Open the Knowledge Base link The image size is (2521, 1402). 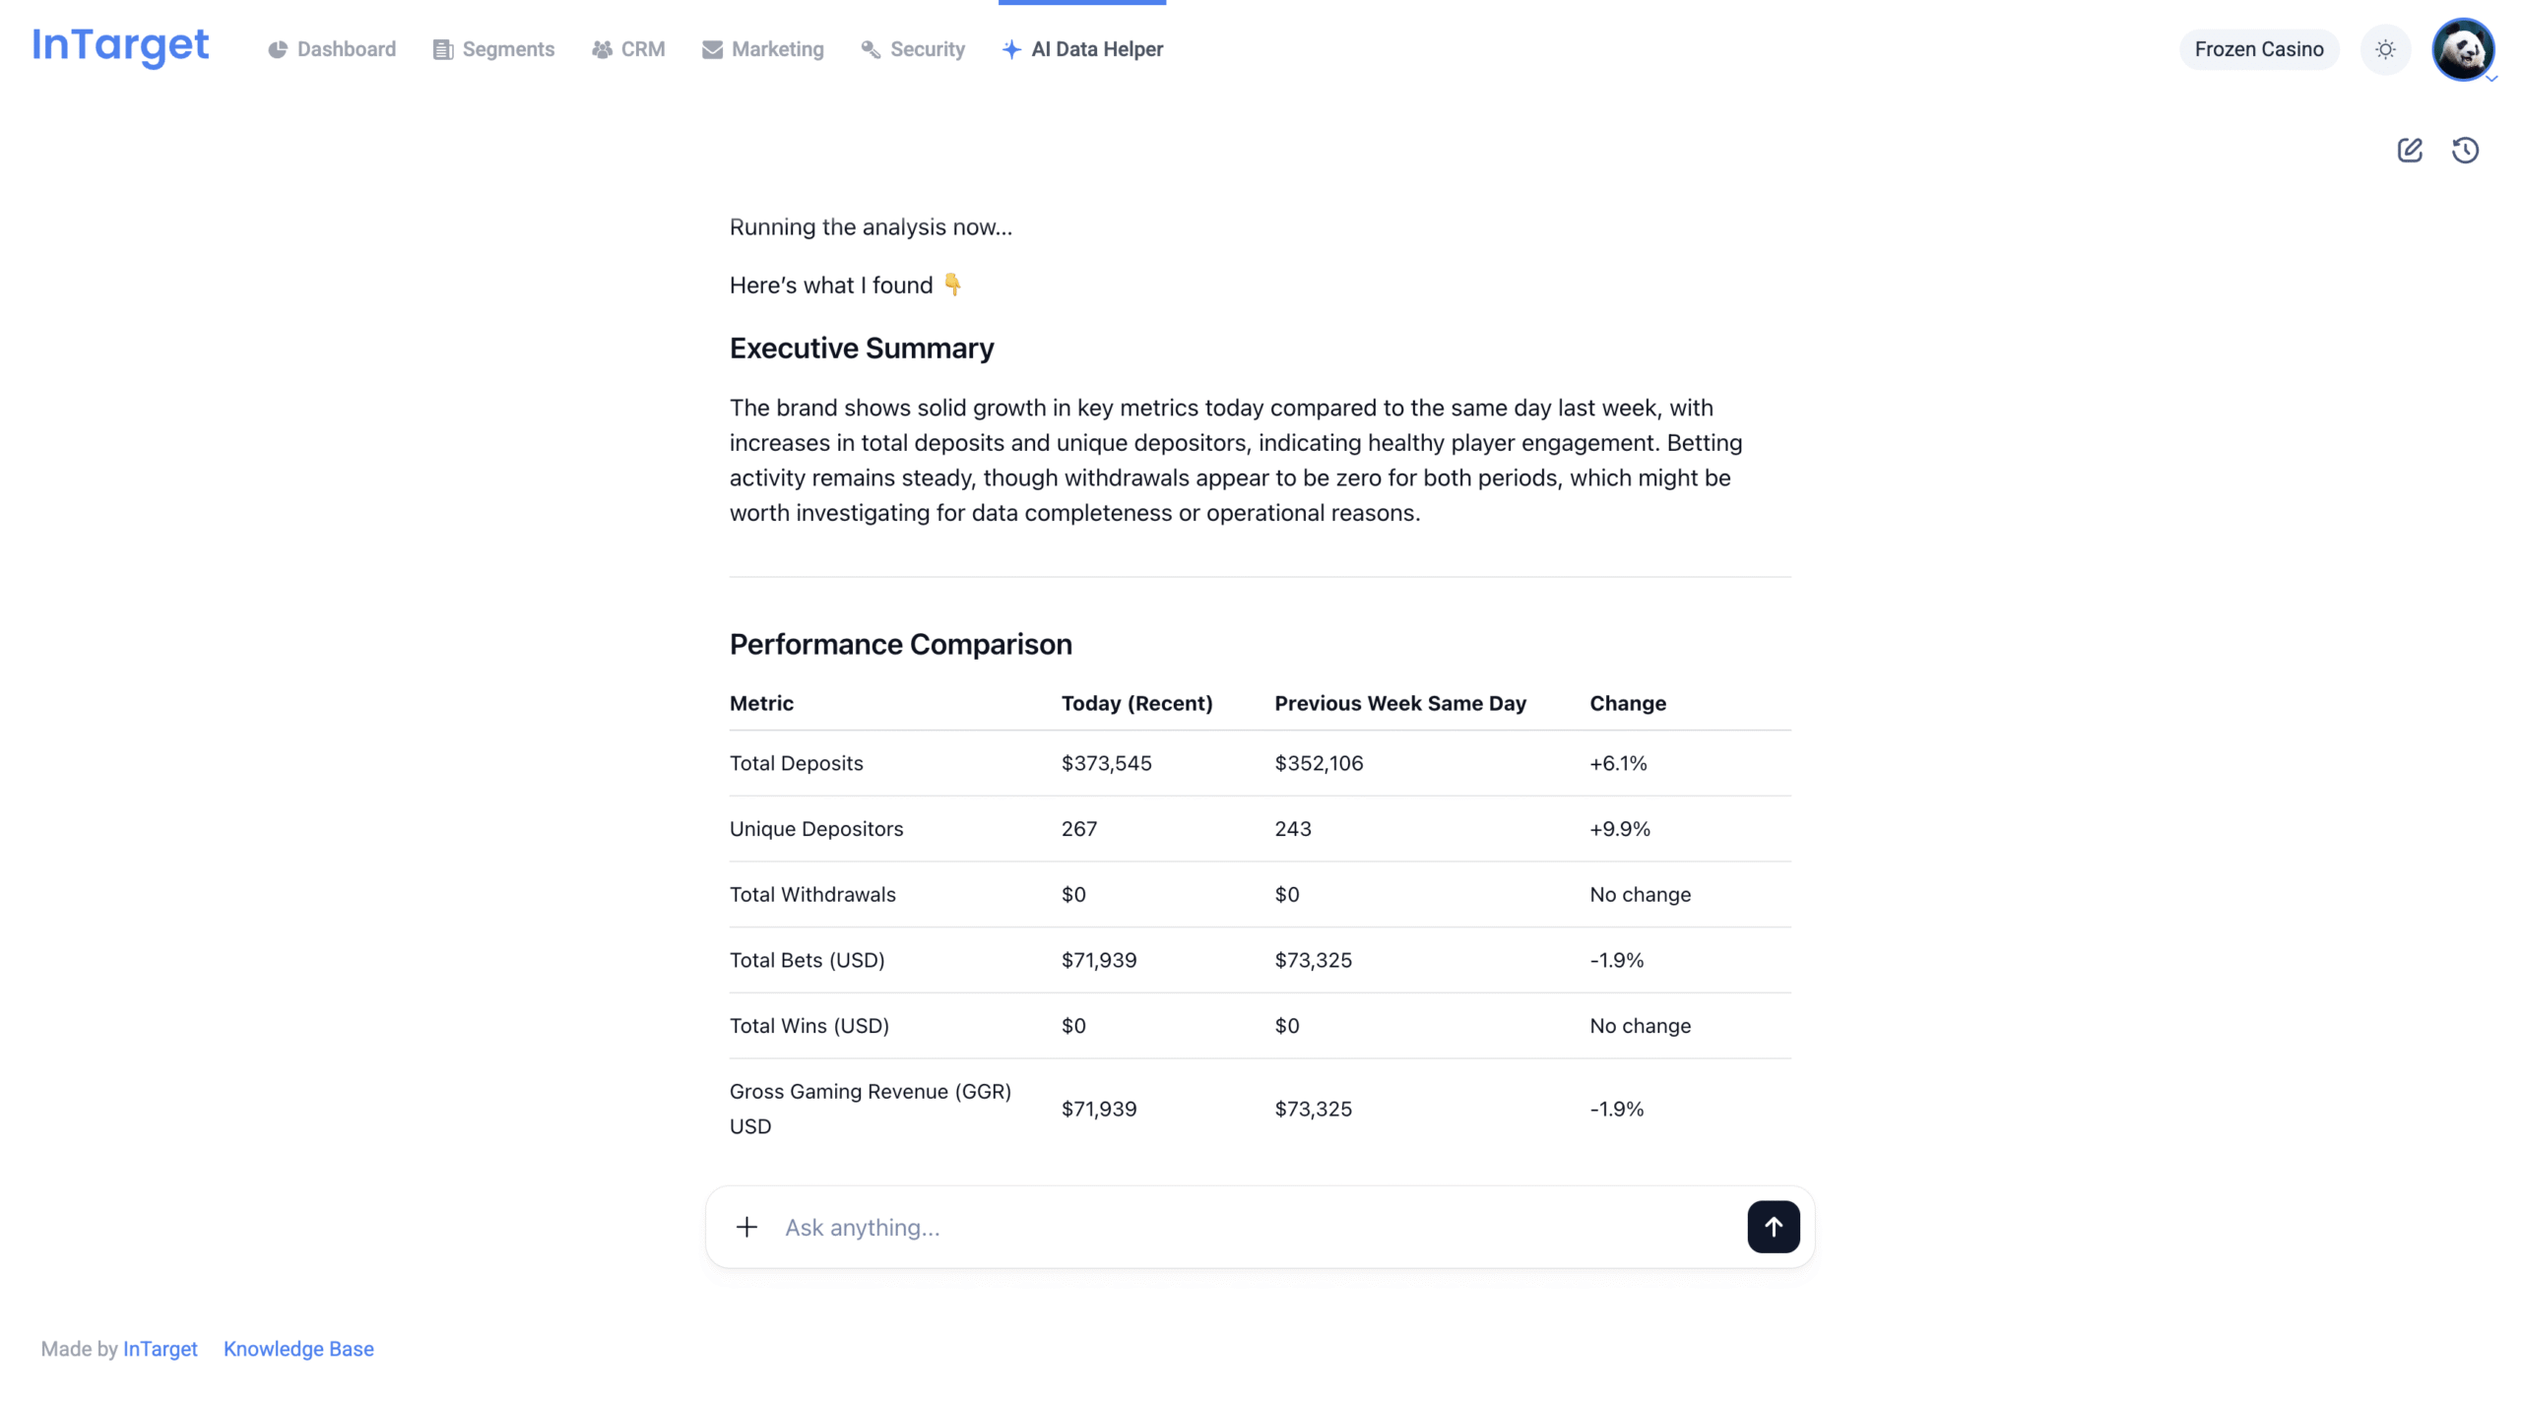[x=298, y=1349]
